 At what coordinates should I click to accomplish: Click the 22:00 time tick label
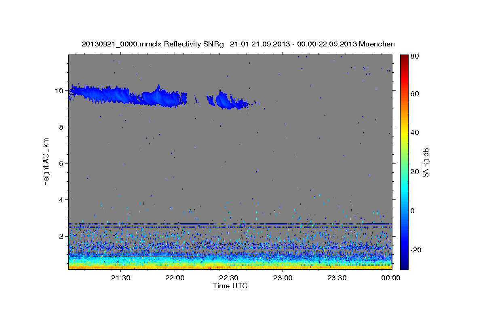click(175, 278)
